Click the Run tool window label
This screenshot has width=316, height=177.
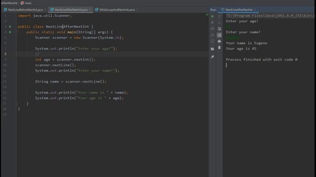pyautogui.click(x=213, y=10)
